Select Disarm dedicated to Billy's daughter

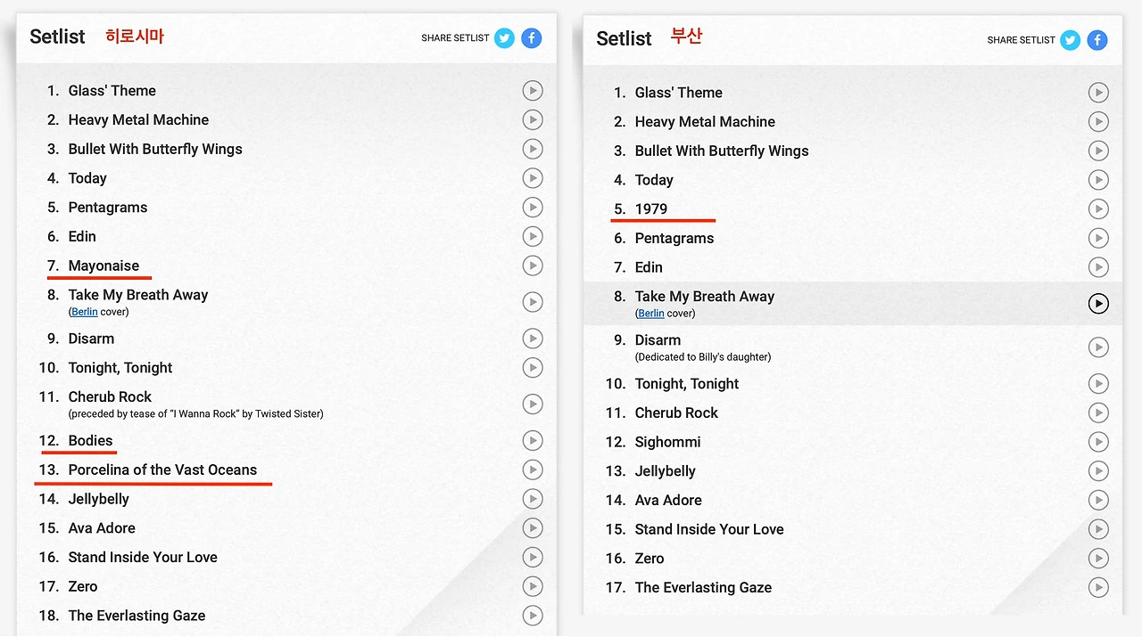658,340
